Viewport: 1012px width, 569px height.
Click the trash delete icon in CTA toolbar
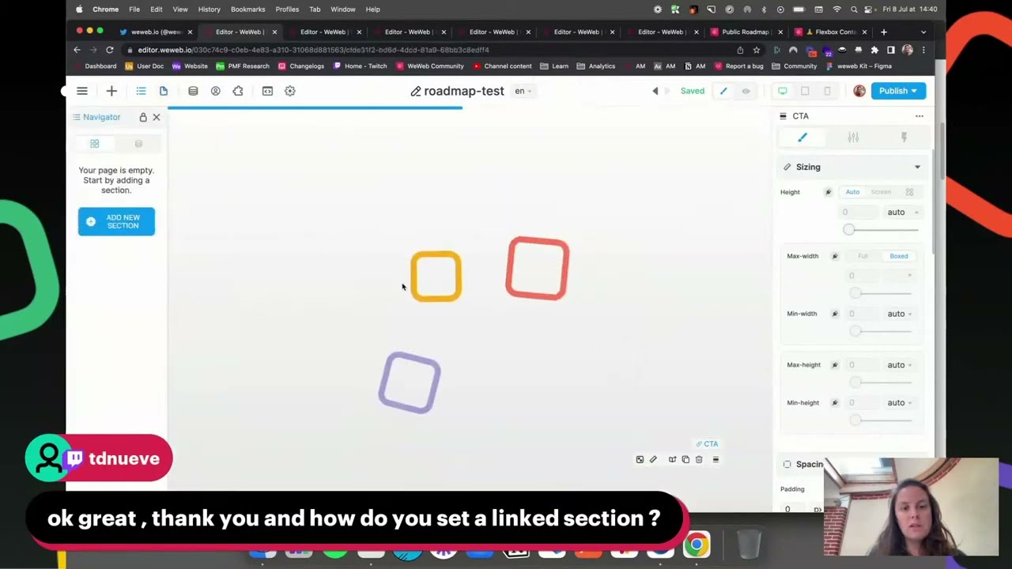coord(699,459)
